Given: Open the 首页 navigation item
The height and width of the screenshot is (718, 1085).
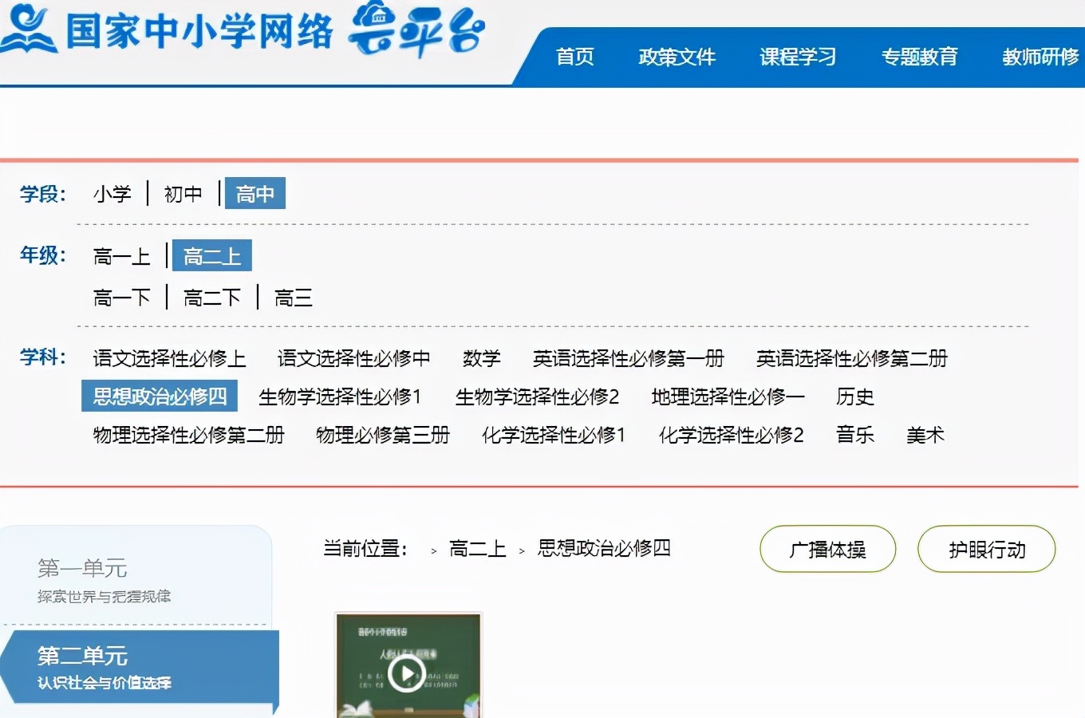Looking at the screenshot, I should point(575,57).
